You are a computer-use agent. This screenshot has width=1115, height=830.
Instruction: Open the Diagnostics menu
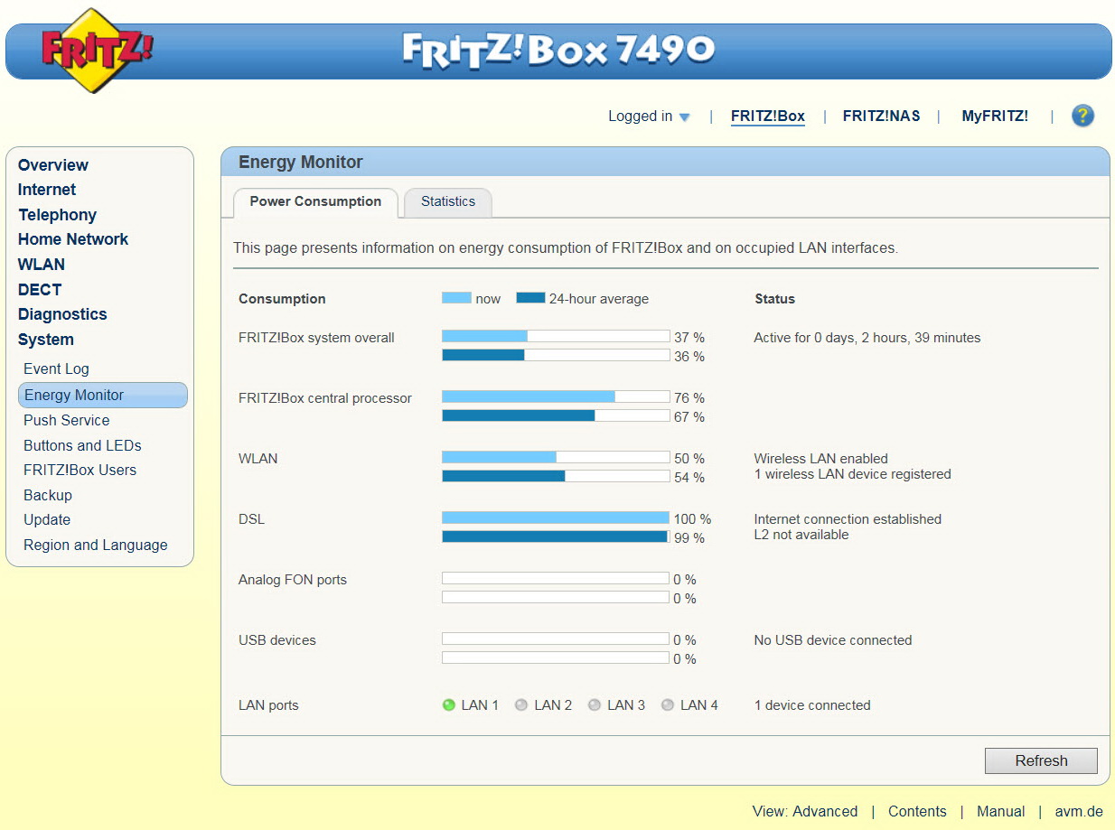[x=62, y=314]
